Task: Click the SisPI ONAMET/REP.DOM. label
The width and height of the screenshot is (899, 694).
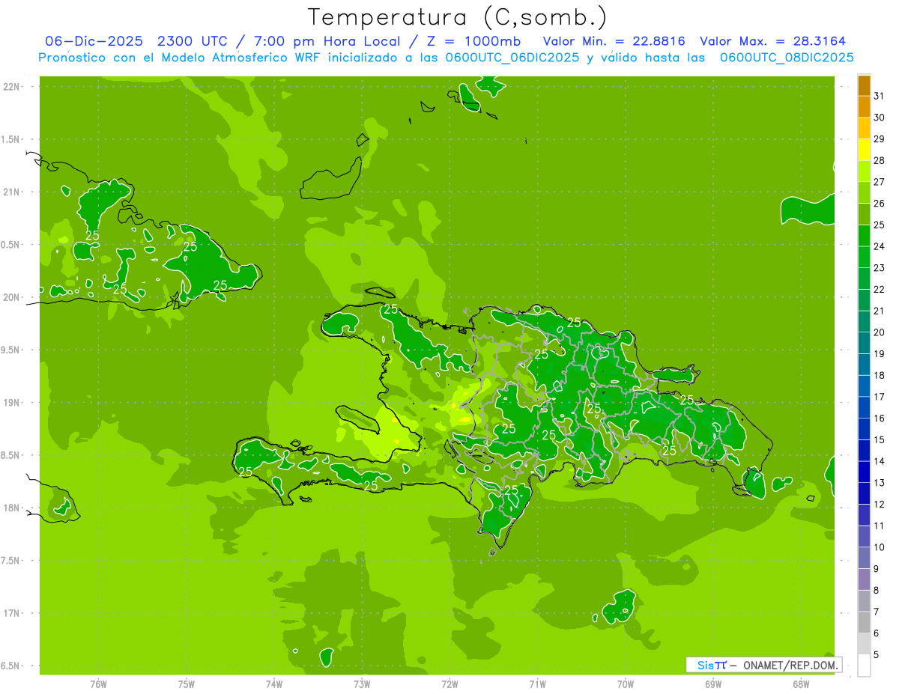Action: pyautogui.click(x=763, y=665)
